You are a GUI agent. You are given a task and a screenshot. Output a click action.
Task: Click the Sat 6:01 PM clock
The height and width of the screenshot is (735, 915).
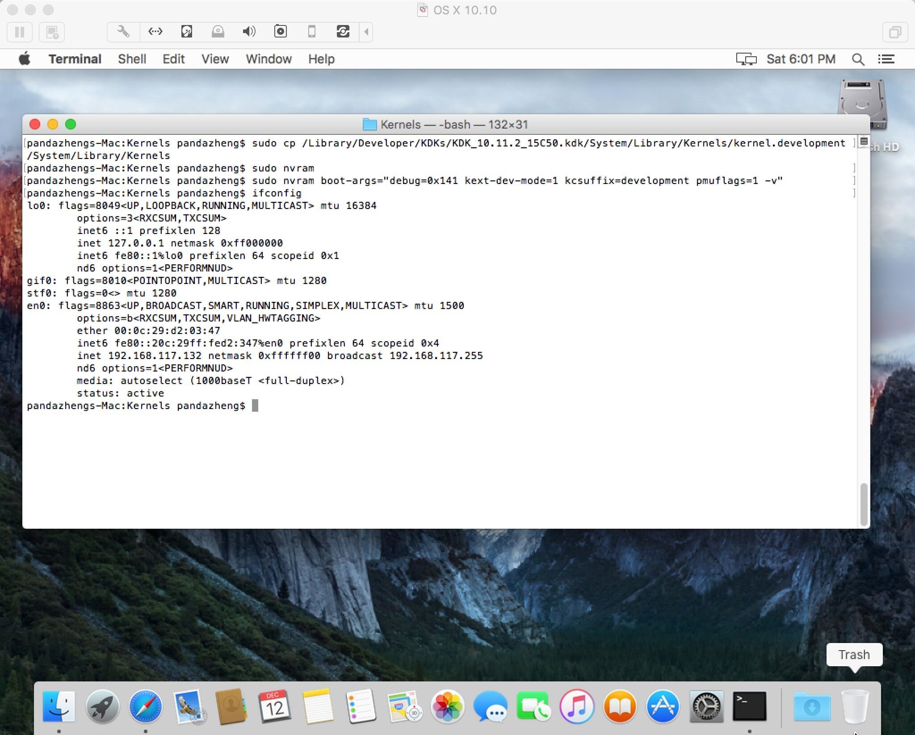click(801, 59)
